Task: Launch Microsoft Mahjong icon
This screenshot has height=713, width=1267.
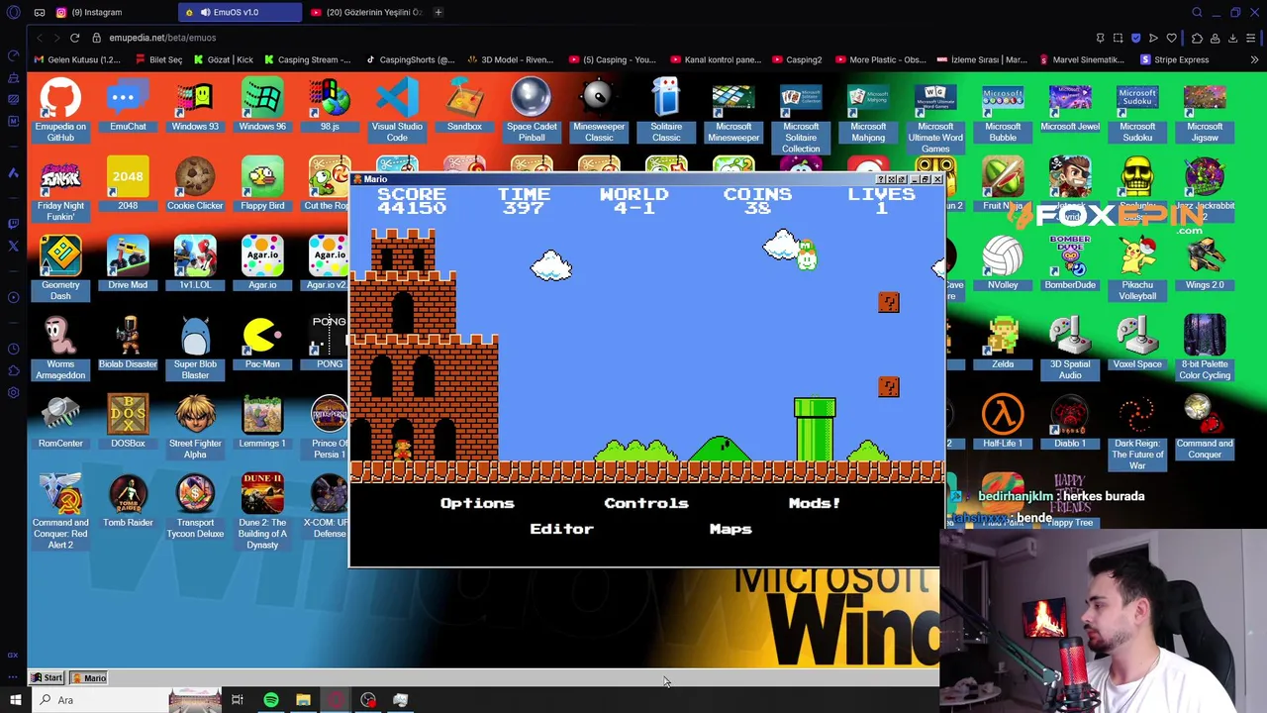Action: 868,109
